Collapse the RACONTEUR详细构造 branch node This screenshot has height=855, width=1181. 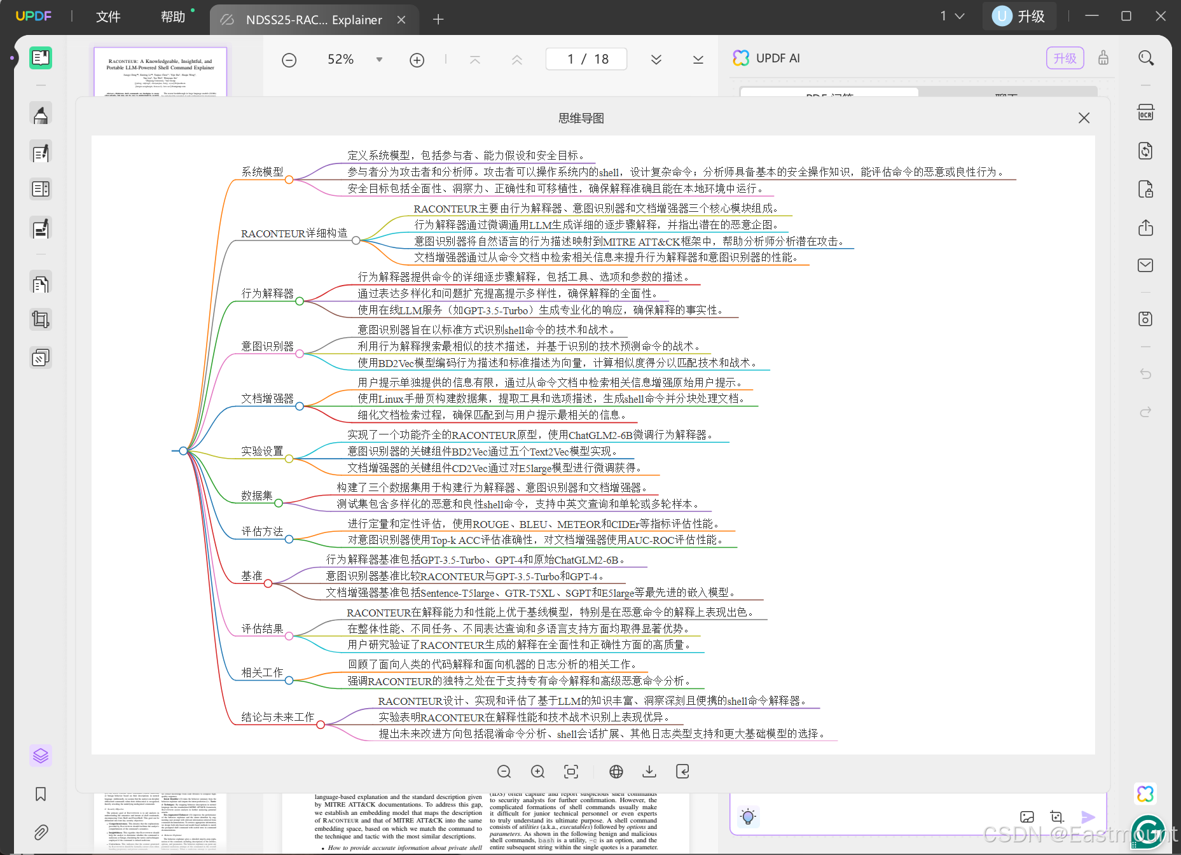click(356, 240)
